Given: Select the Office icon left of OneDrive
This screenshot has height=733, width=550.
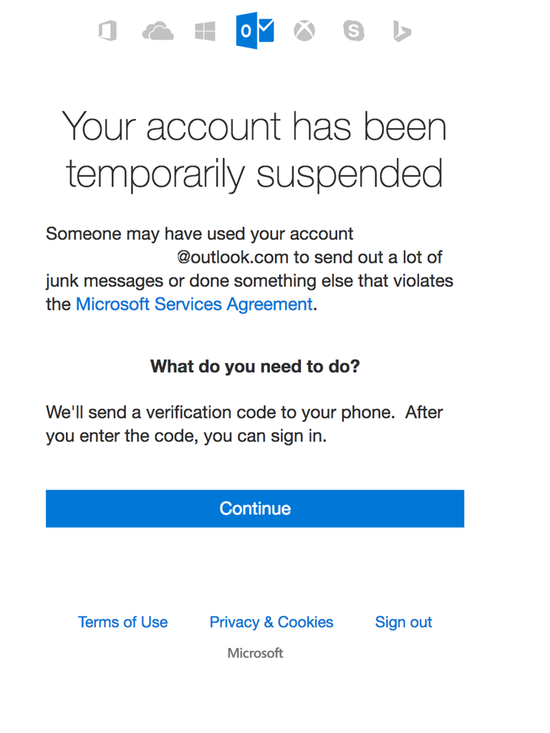Looking at the screenshot, I should pos(107,30).
